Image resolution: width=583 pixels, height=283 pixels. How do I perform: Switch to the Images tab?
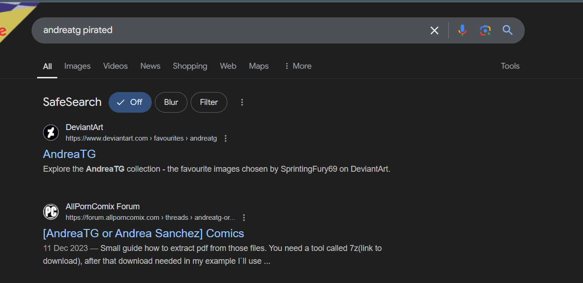point(77,66)
